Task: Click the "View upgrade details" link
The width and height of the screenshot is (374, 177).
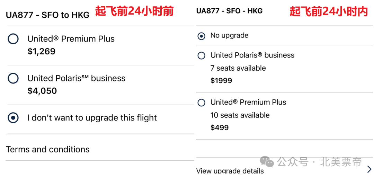Action: click(230, 171)
